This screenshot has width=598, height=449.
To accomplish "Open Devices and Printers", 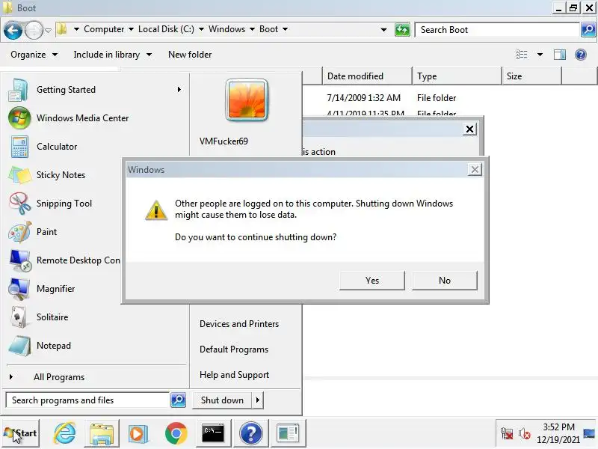I will 239,324.
